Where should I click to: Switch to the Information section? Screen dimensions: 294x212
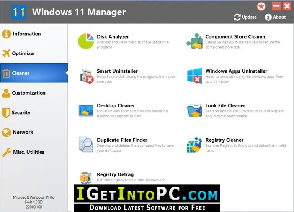(34, 34)
